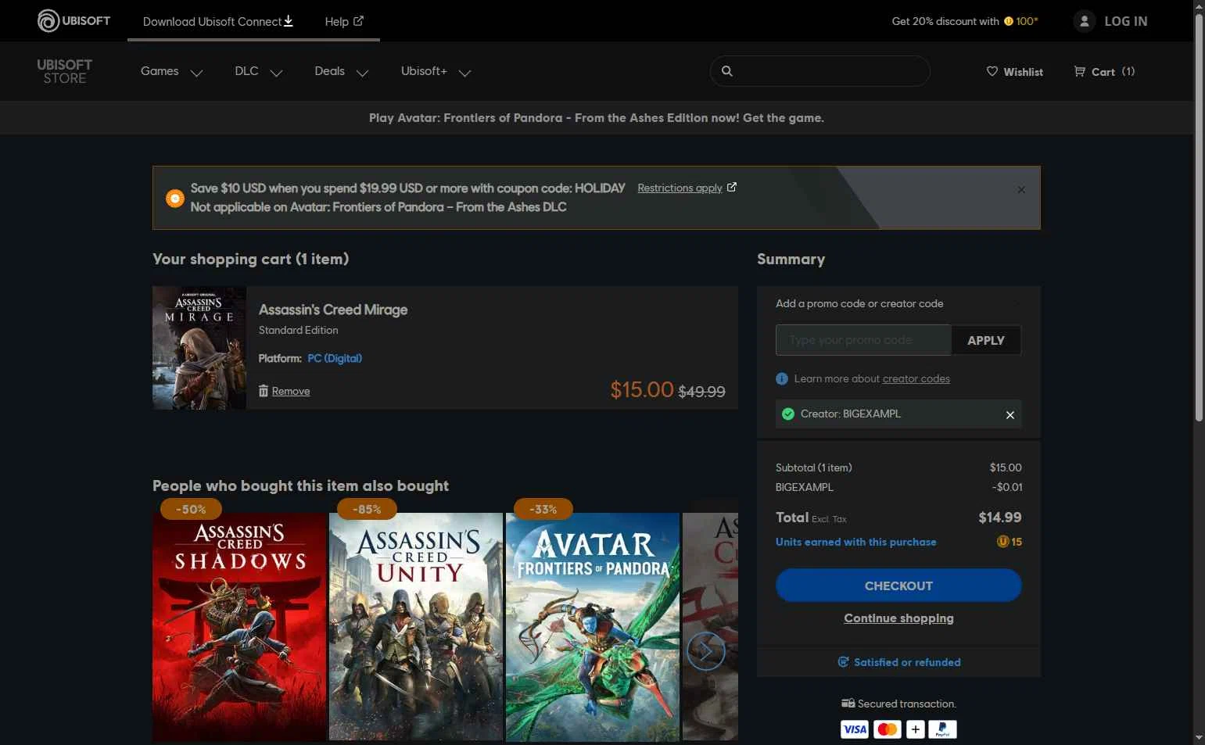Image resolution: width=1205 pixels, height=745 pixels.
Task: Click the Units coin icon showing 15
Action: (x=1002, y=542)
